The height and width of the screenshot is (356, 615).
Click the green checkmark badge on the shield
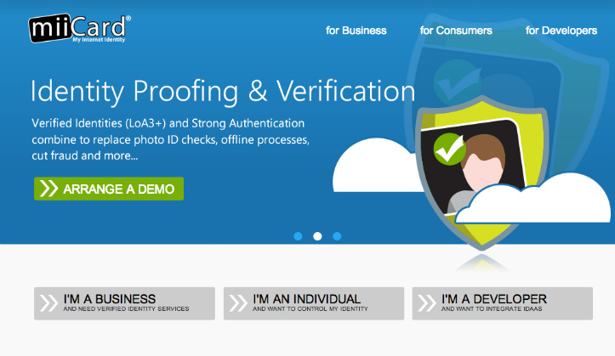447,150
